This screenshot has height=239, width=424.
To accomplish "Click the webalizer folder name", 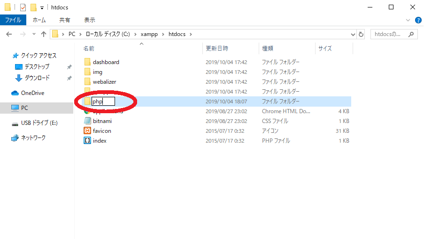I will pyautogui.click(x=104, y=82).
